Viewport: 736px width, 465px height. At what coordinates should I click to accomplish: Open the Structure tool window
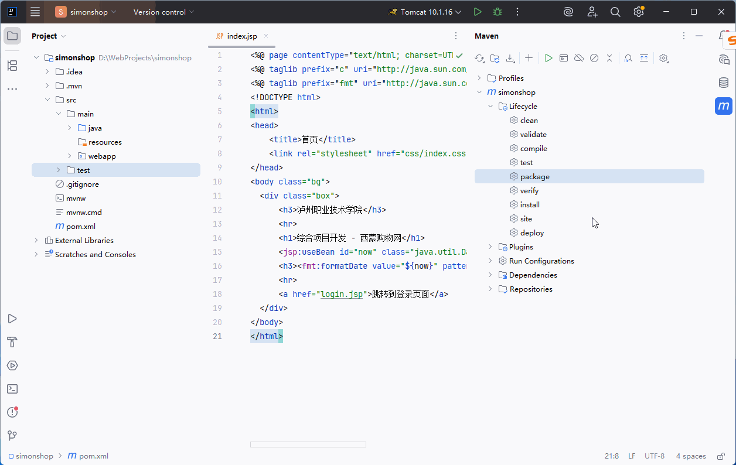[x=12, y=66]
